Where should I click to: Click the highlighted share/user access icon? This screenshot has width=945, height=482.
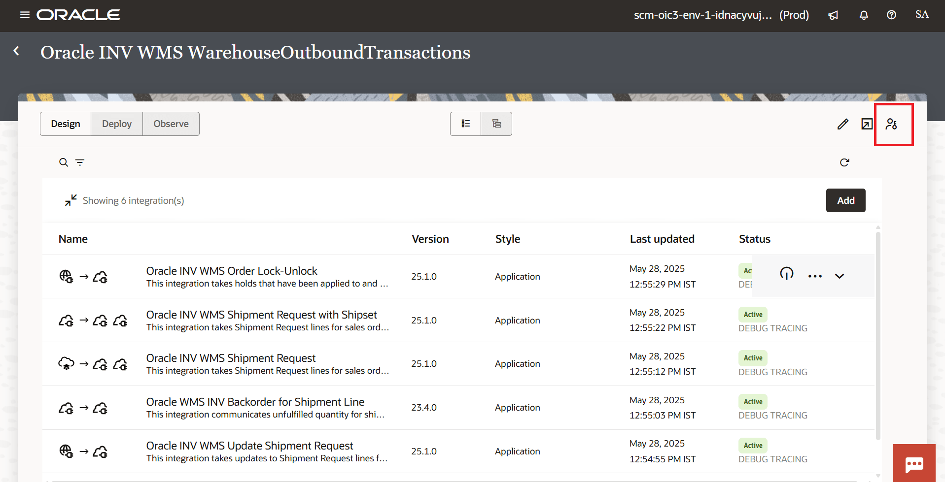(x=893, y=125)
